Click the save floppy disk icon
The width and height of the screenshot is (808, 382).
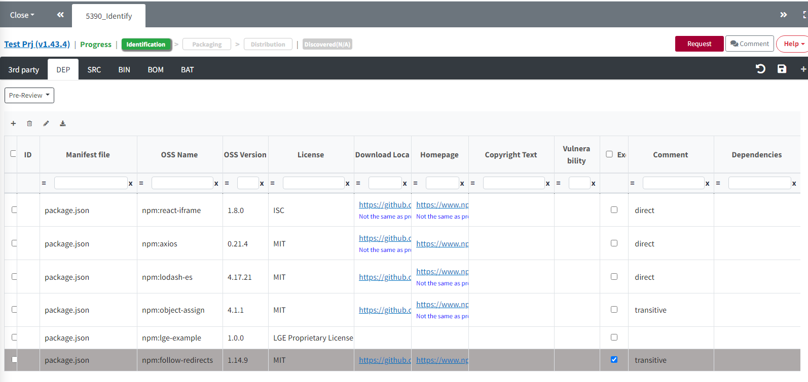[782, 69]
